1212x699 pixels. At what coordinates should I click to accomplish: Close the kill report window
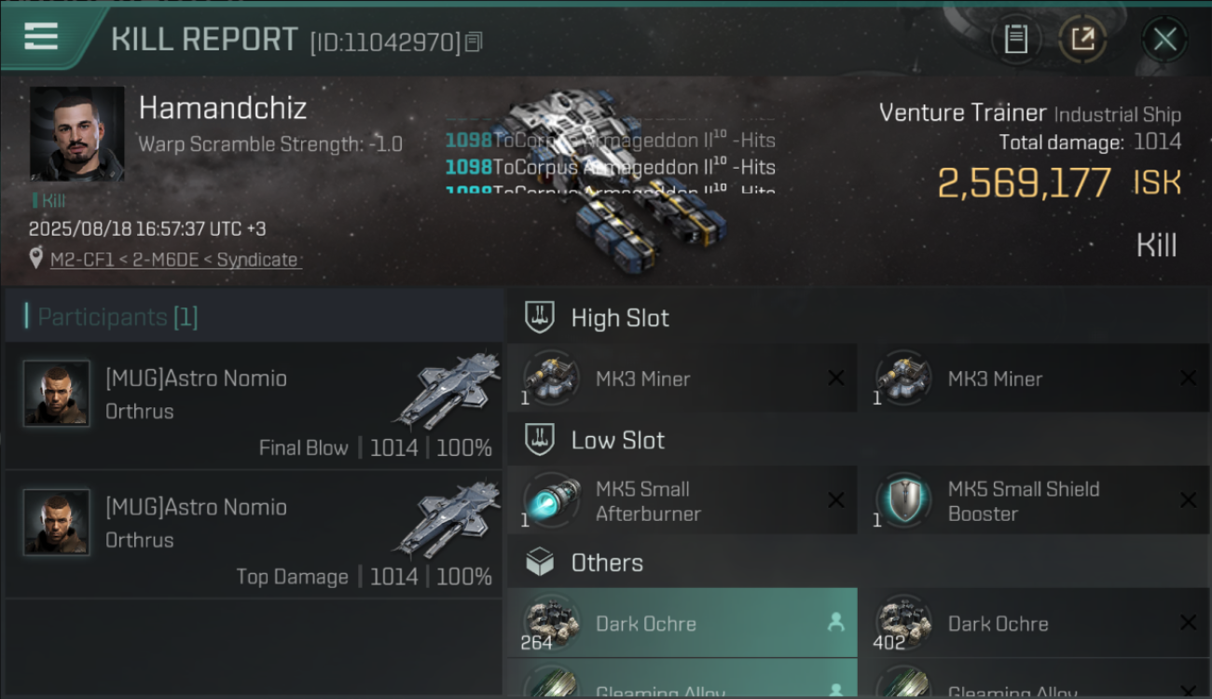[1164, 39]
